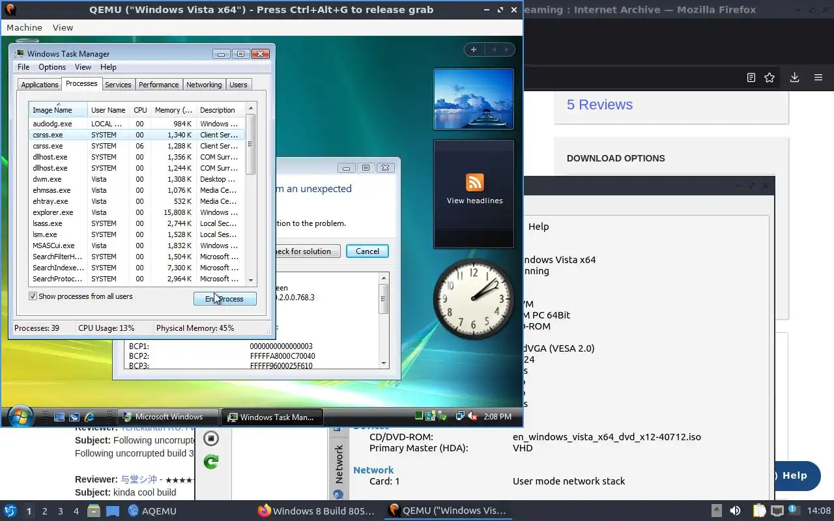Click Cancel in the error dialog

(x=367, y=251)
